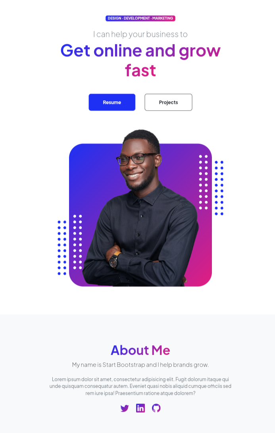Viewport: 275px width, 433px height.
Task: Open the LinkedIn profile icon
Action: 140,408
